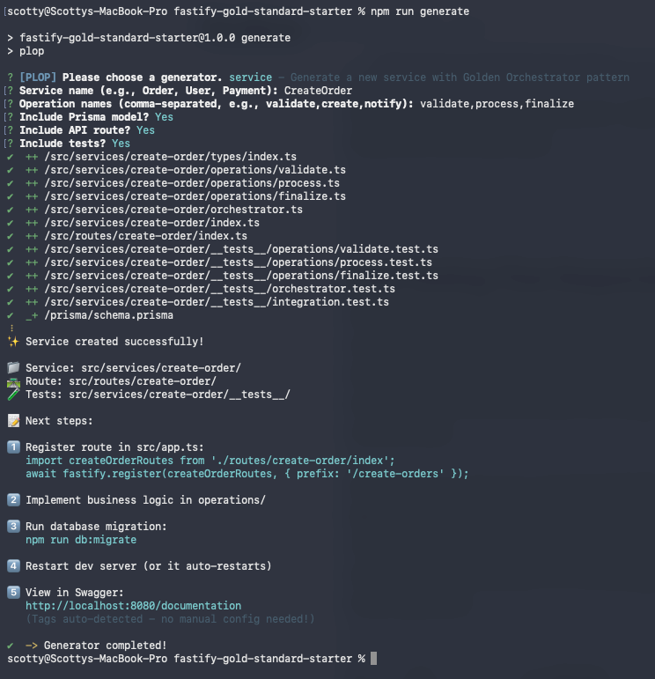Click the number 1 keycap icon
655x679 pixels.
[12, 447]
